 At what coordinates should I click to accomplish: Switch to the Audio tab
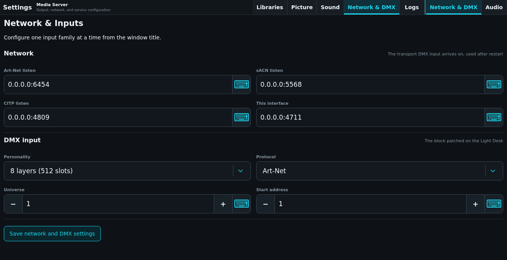(x=494, y=7)
